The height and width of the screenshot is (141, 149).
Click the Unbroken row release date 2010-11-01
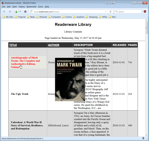(119, 125)
